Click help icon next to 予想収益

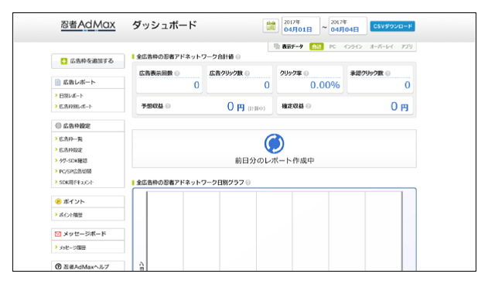coord(168,106)
